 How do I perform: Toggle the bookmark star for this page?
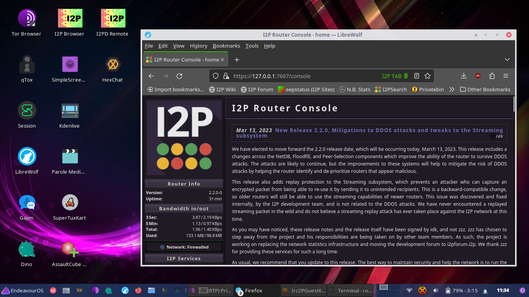428,76
